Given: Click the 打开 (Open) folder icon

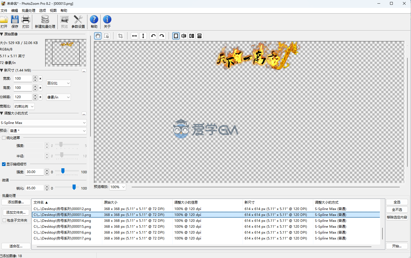Looking at the screenshot, I should point(4,20).
